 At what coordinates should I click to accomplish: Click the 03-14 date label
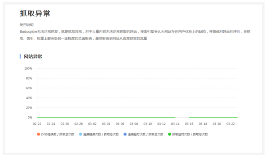(x=175, y=124)
